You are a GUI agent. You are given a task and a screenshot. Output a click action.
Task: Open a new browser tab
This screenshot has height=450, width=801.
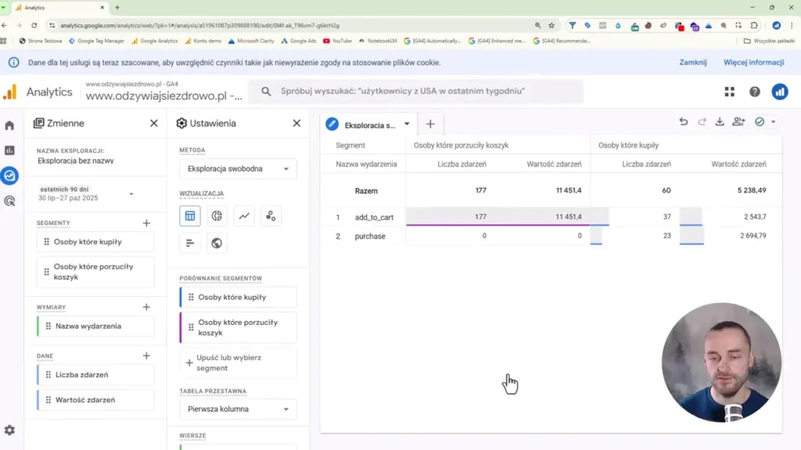click(117, 8)
